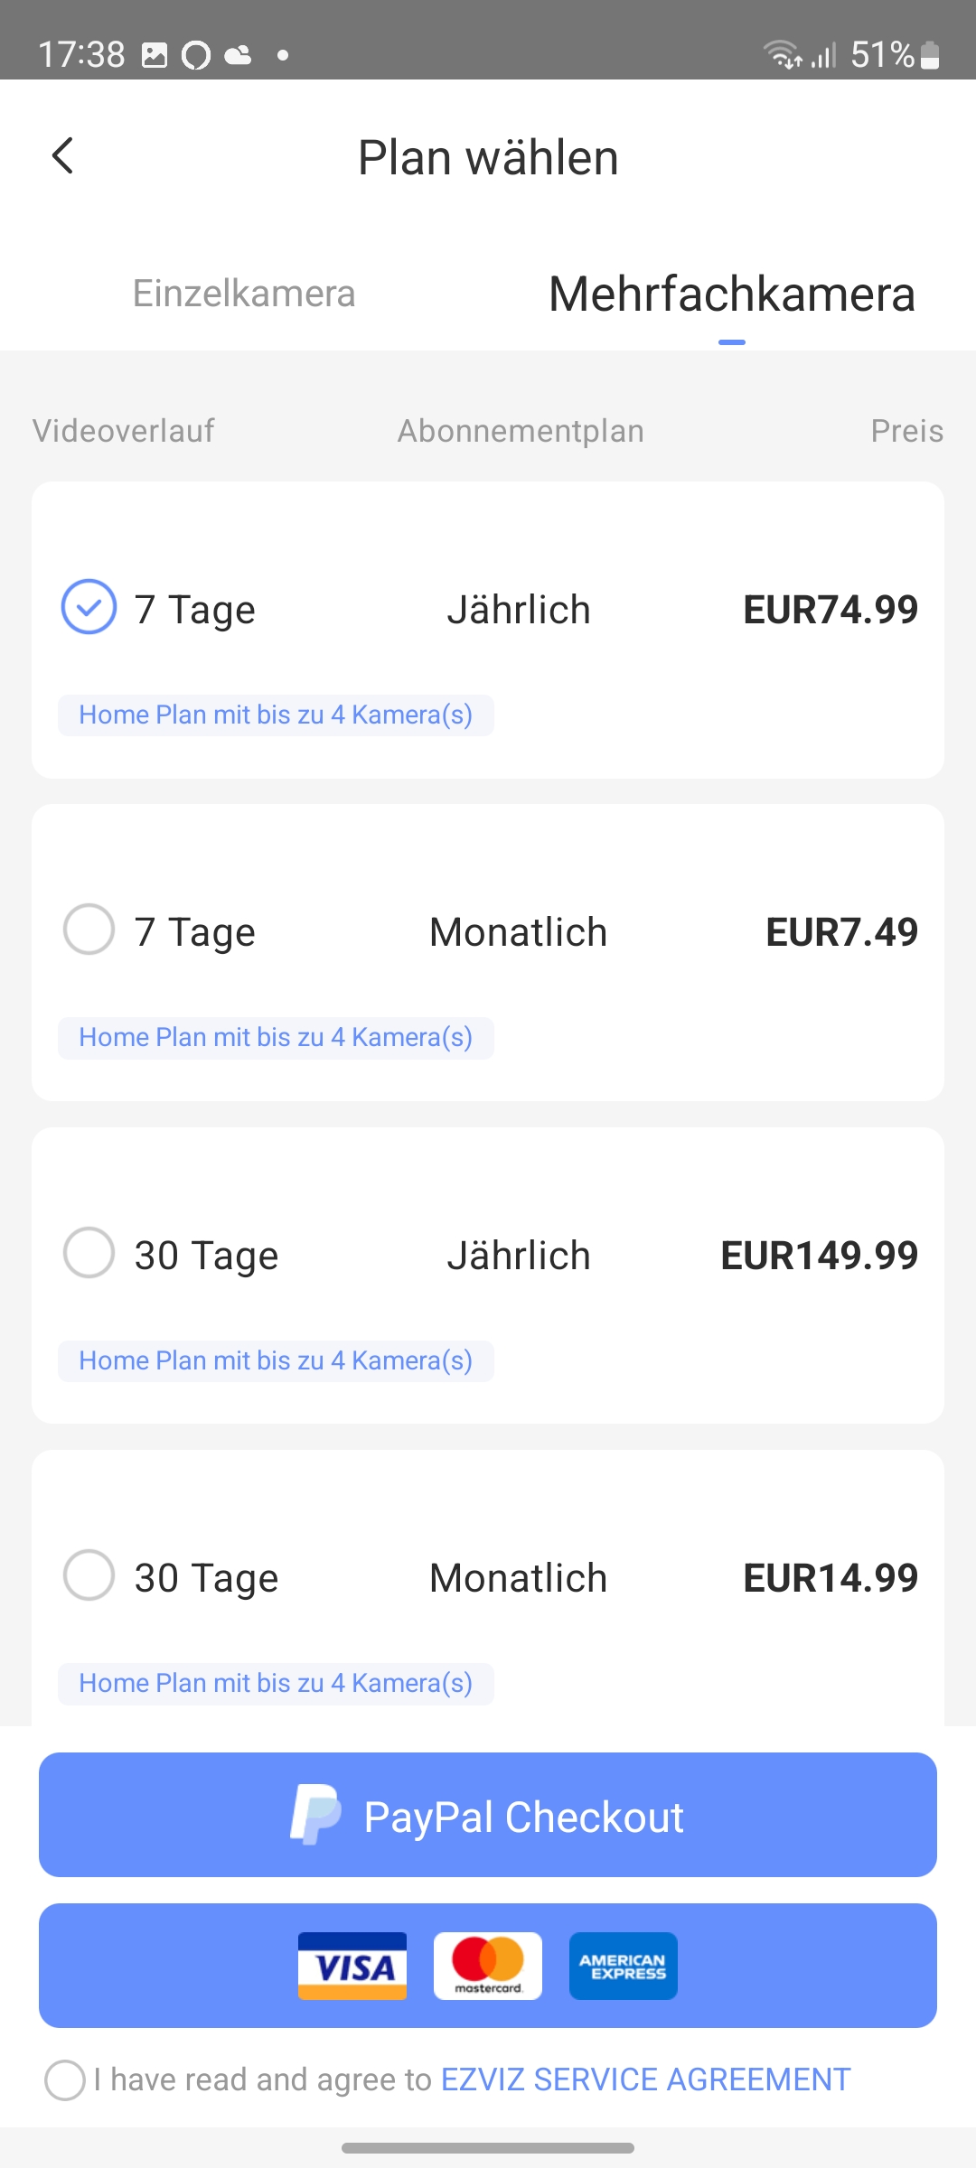Image resolution: width=976 pixels, height=2168 pixels.
Task: Switch to the Mehrfachkamera tab
Action: pos(732,294)
